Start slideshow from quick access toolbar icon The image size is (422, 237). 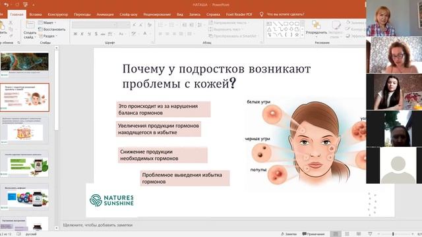(x=26, y=5)
